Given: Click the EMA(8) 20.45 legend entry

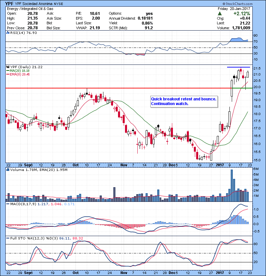Looking at the screenshot, I should pos(18,74).
